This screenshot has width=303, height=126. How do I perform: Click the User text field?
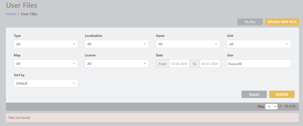tap(259, 64)
